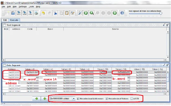Click the Copy toolbar icon
Screen dimensions: 171x106
[x=61, y=13]
